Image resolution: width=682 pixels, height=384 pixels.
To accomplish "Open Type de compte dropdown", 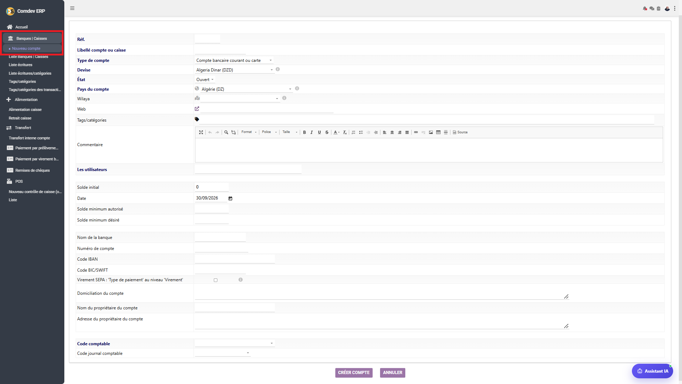I will (234, 60).
